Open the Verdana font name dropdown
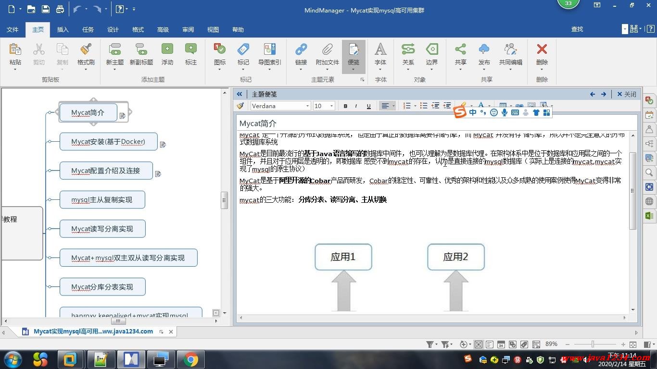The image size is (657, 369). (x=307, y=106)
